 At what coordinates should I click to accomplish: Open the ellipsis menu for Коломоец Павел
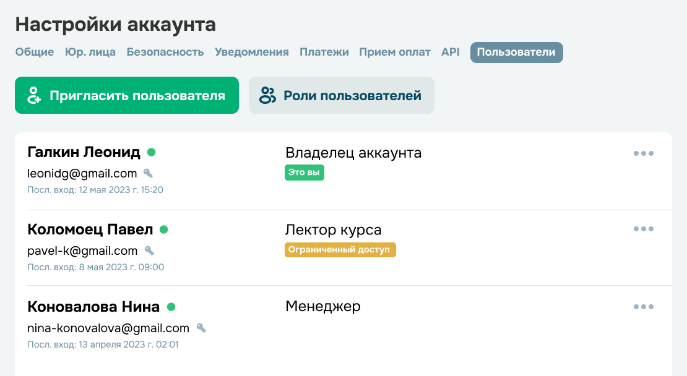point(644,229)
